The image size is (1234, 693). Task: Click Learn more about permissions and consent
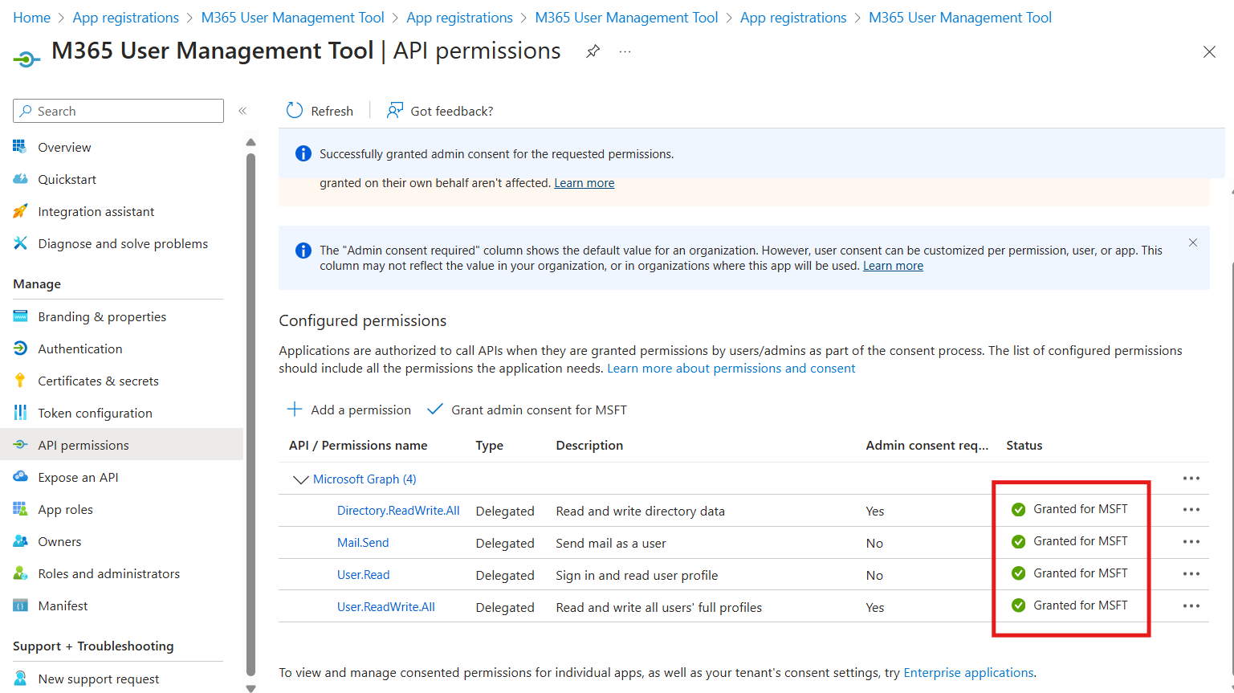[x=731, y=368]
